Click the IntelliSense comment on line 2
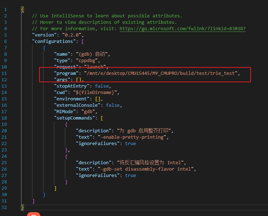Viewport: 268px width, 216px height. tap(107, 16)
